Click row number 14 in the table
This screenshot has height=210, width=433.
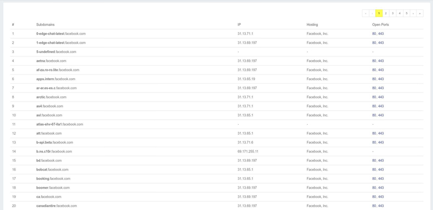point(14,151)
